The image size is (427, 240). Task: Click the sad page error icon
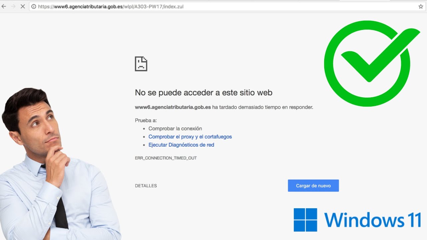[x=141, y=64]
